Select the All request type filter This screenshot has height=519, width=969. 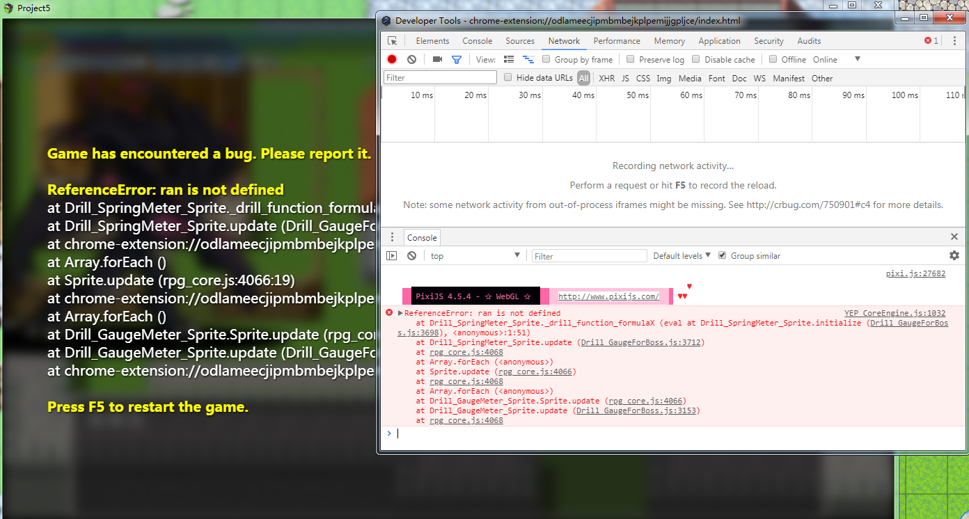(583, 78)
